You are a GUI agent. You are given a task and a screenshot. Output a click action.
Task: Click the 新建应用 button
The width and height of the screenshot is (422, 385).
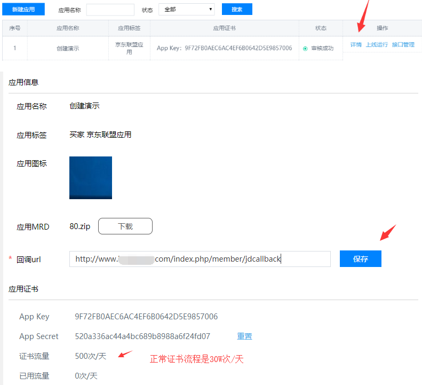click(23, 10)
